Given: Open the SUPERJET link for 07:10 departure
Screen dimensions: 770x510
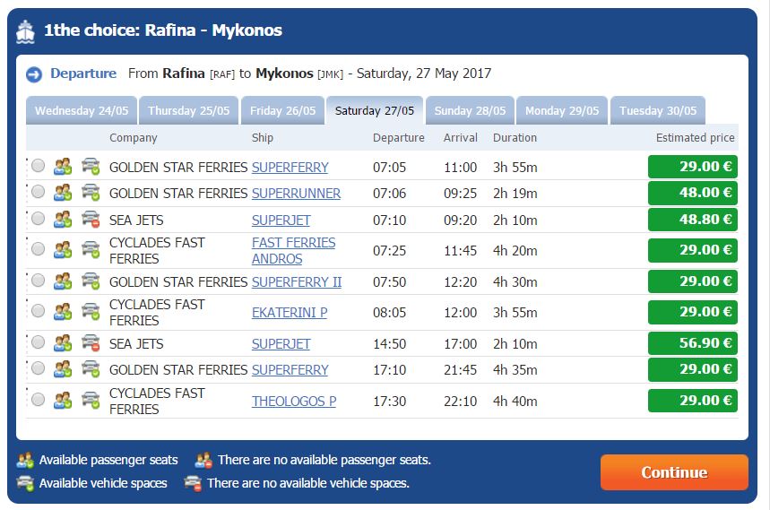Looking at the screenshot, I should 281,220.
